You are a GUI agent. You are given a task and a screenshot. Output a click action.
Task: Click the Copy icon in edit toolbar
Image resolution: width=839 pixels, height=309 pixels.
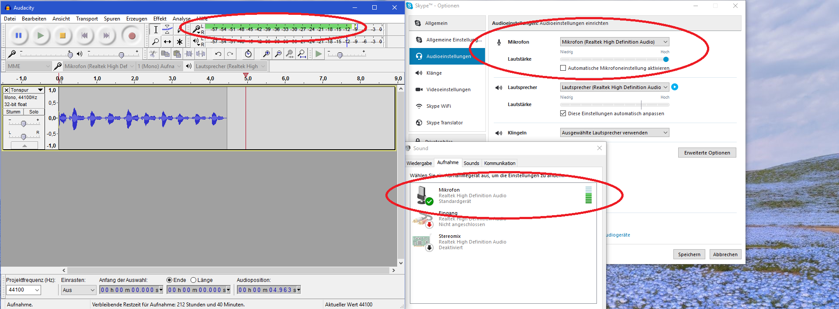click(165, 54)
